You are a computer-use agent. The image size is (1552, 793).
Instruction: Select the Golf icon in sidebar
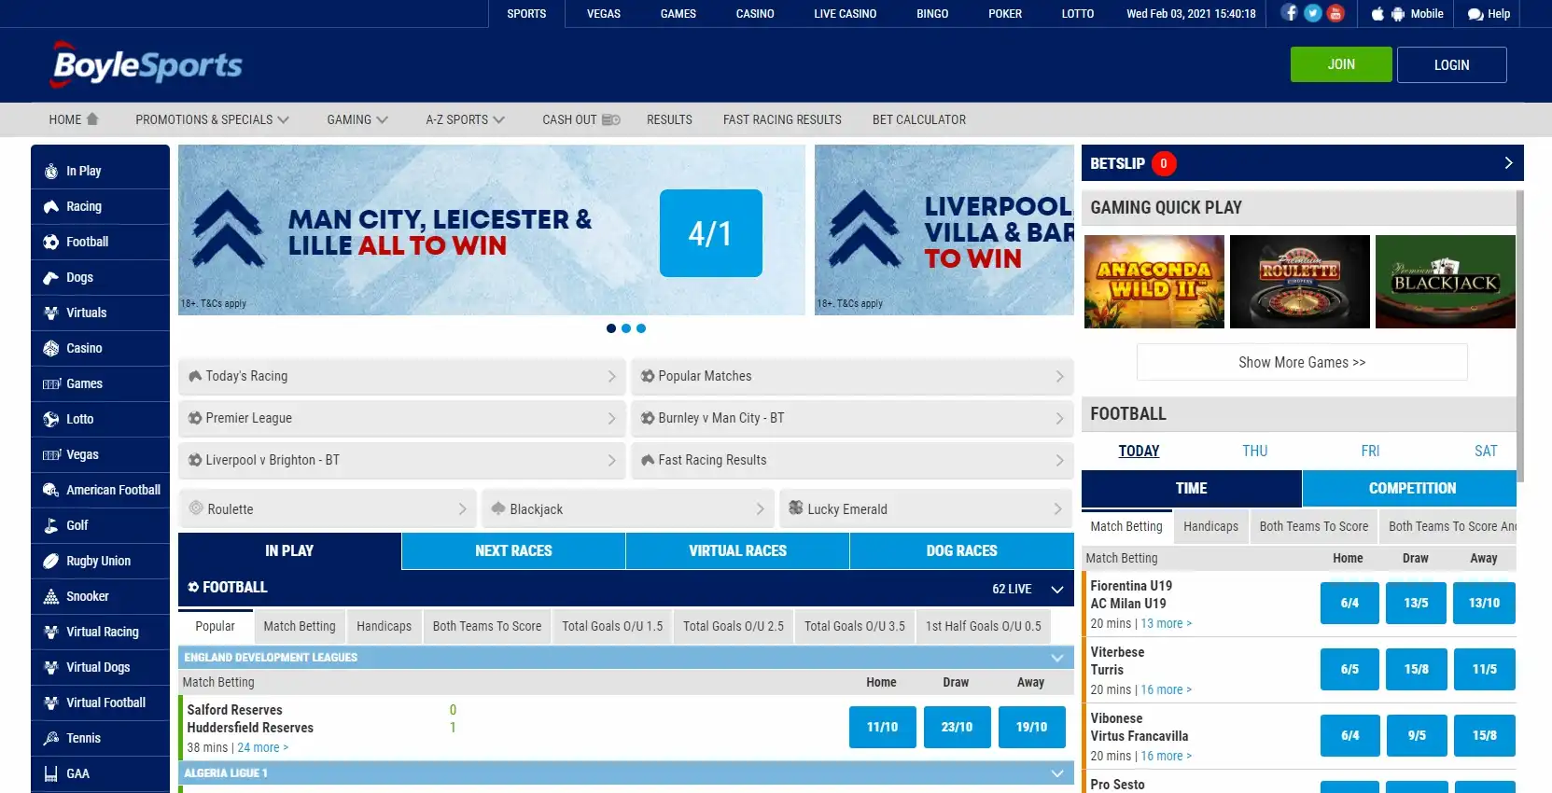pos(51,526)
